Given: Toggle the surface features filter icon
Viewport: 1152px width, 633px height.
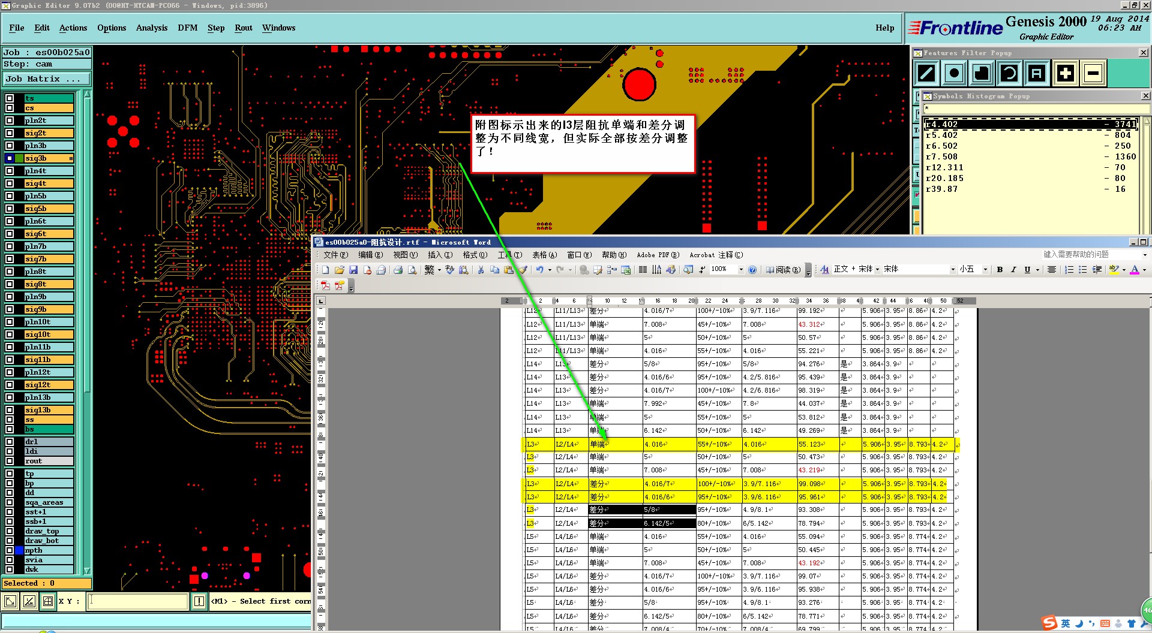Looking at the screenshot, I should coord(982,74).
